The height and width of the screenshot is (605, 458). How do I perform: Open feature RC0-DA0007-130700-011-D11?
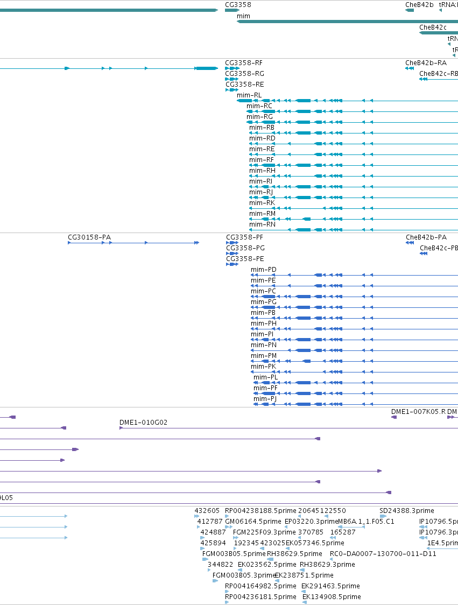[383, 554]
